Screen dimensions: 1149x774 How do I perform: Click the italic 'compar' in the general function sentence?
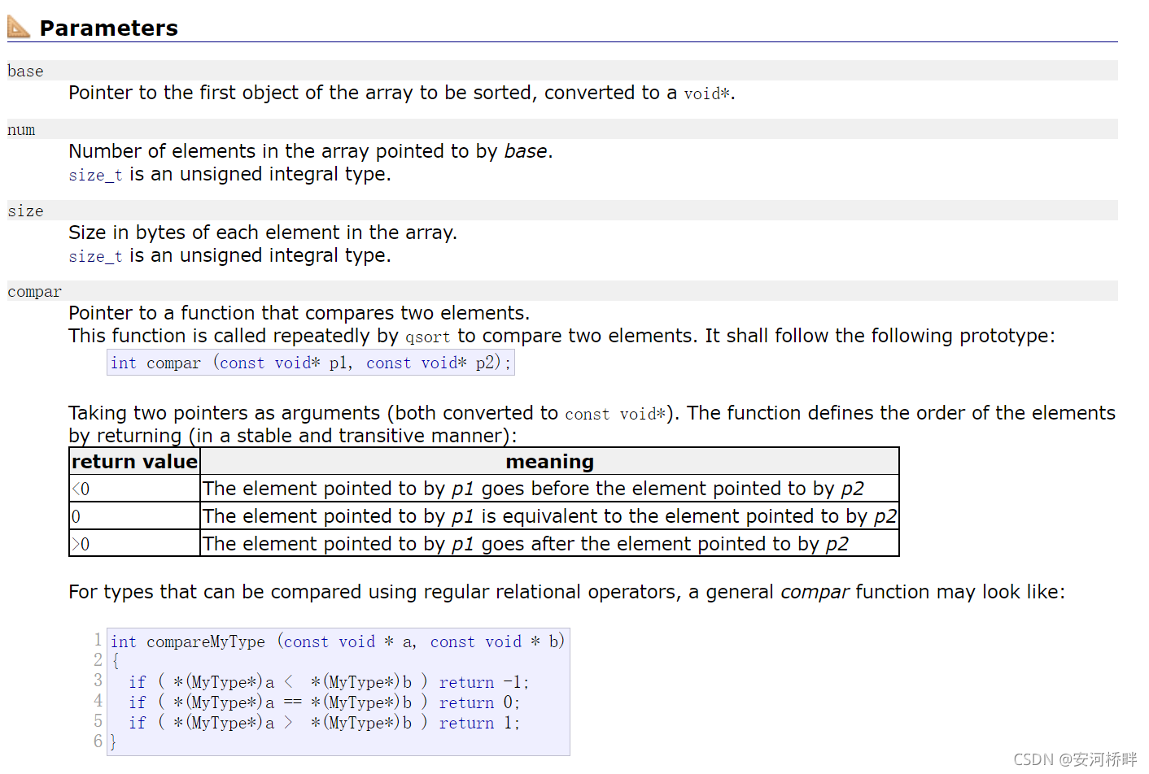815,593
